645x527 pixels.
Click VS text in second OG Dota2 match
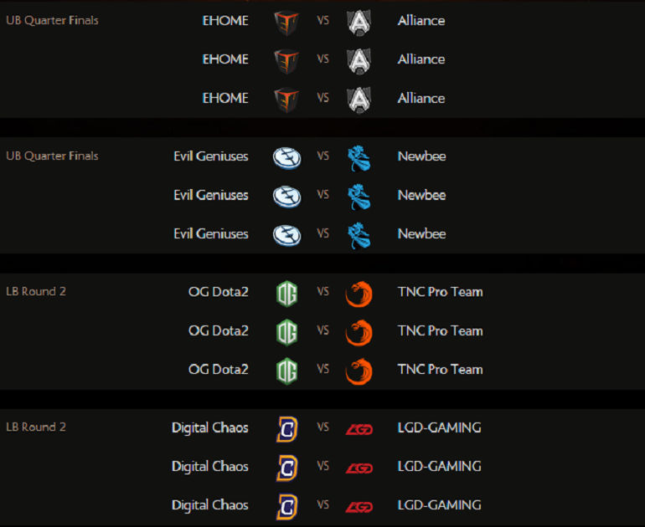322,330
